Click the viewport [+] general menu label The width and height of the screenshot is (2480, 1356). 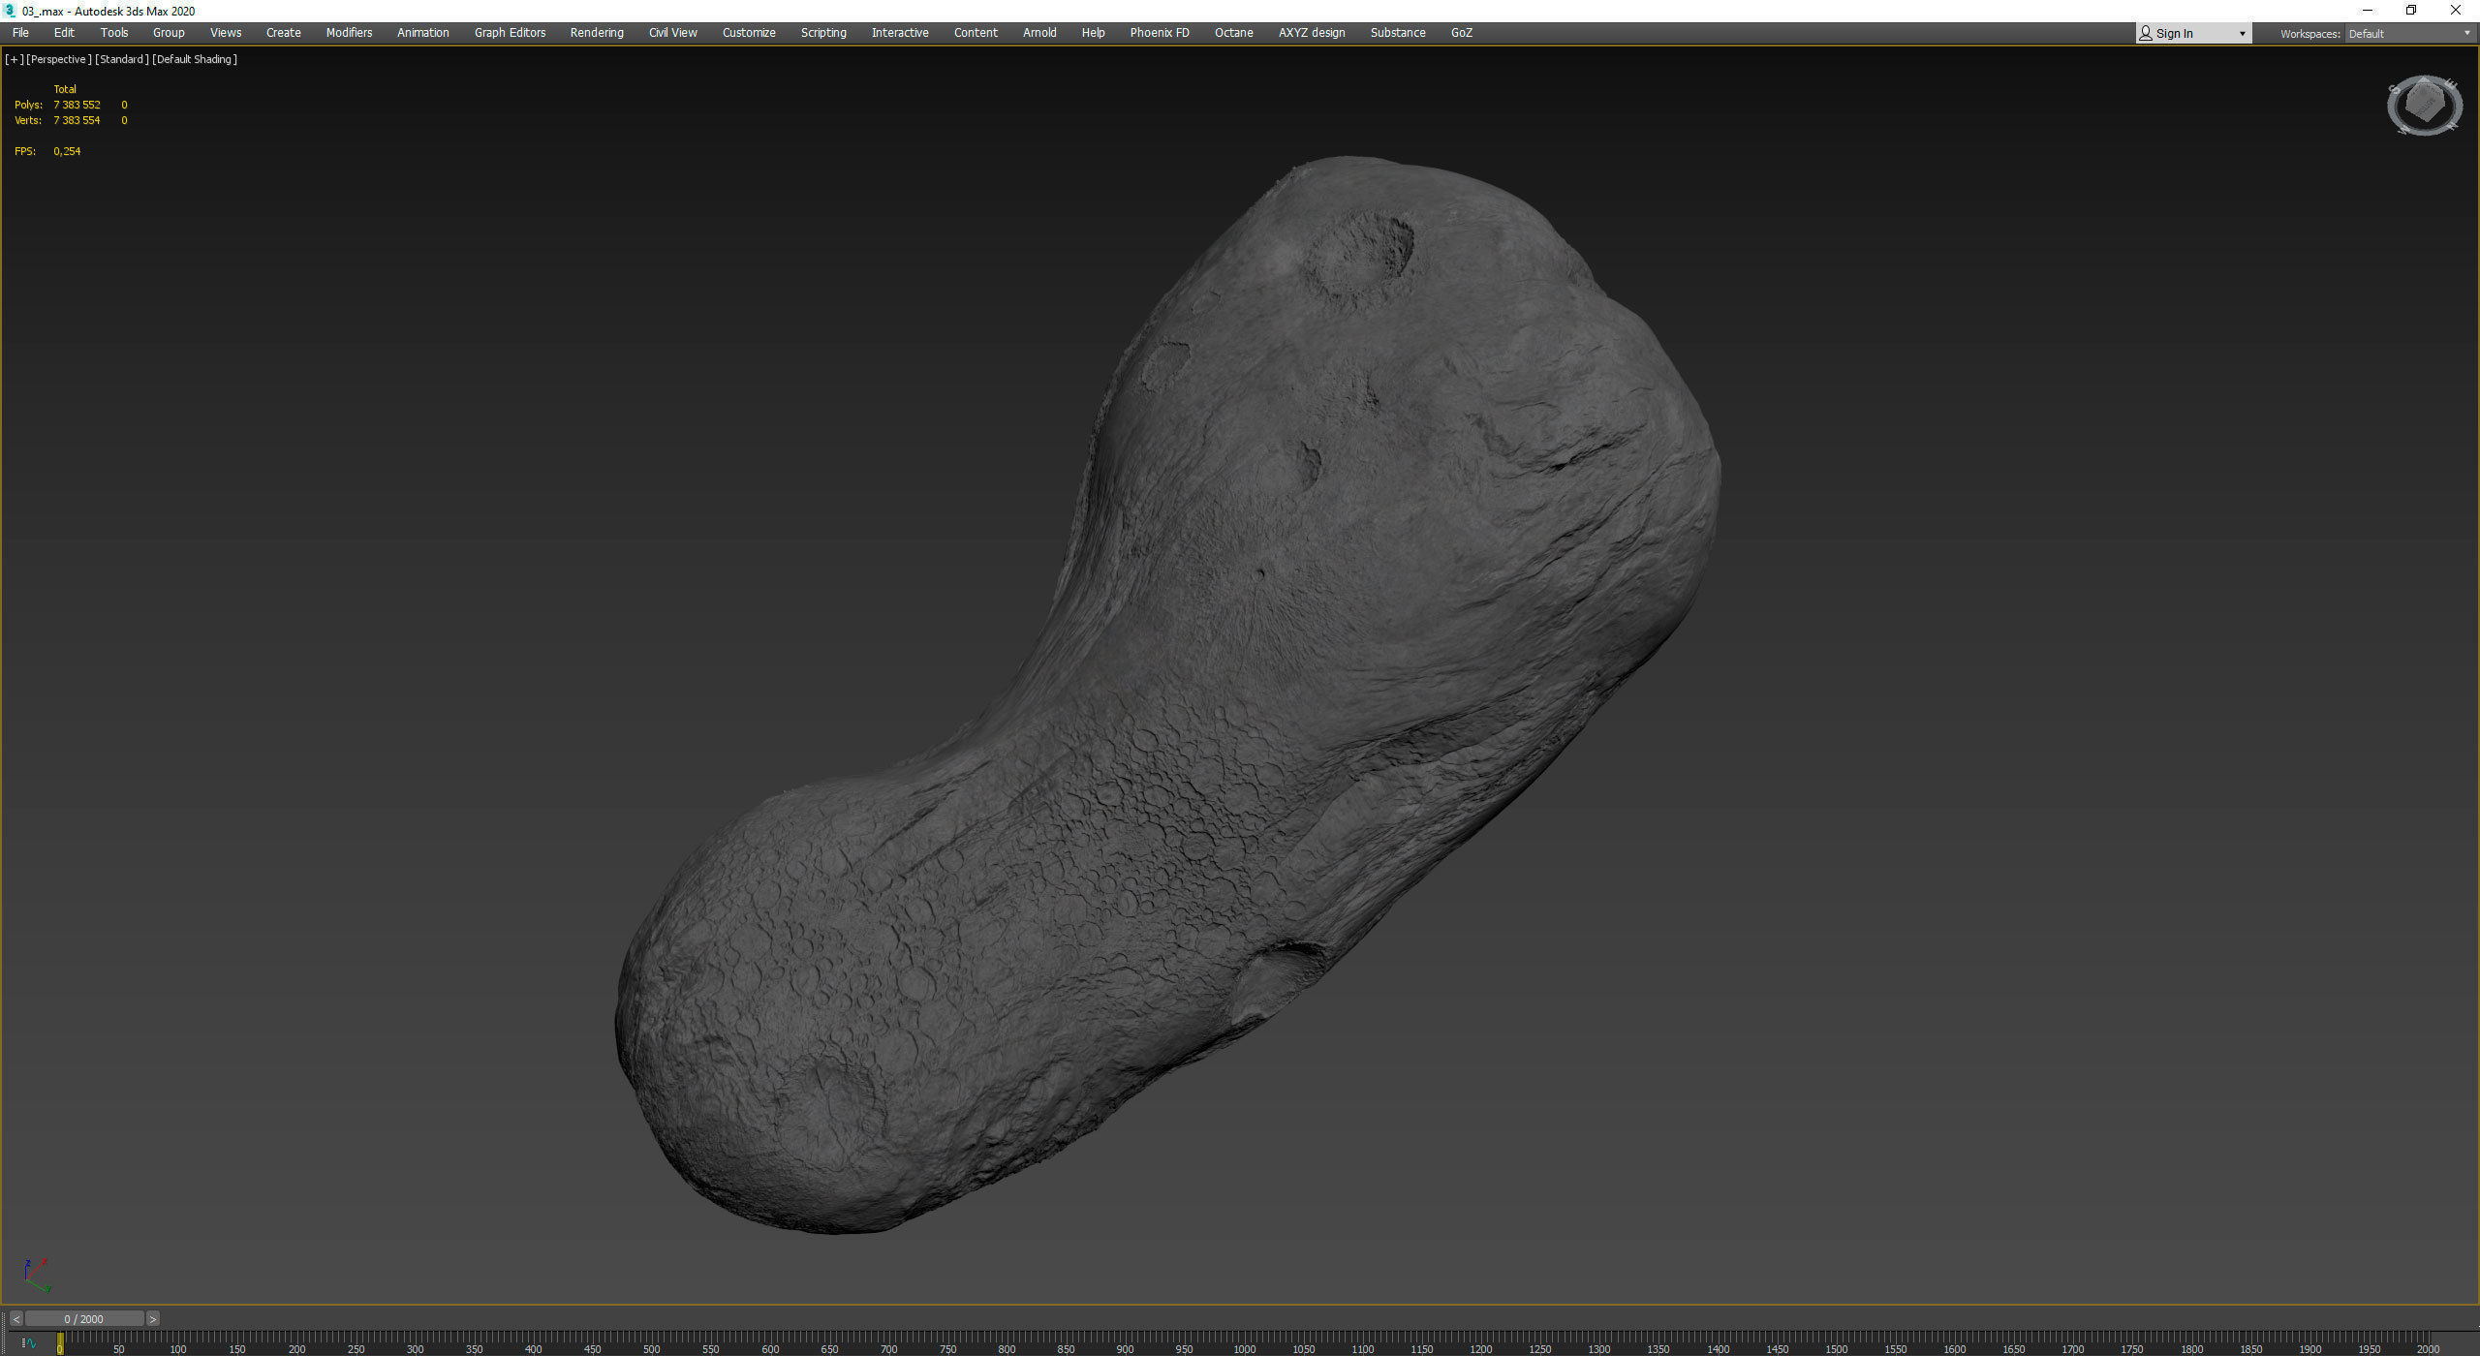click(x=14, y=59)
